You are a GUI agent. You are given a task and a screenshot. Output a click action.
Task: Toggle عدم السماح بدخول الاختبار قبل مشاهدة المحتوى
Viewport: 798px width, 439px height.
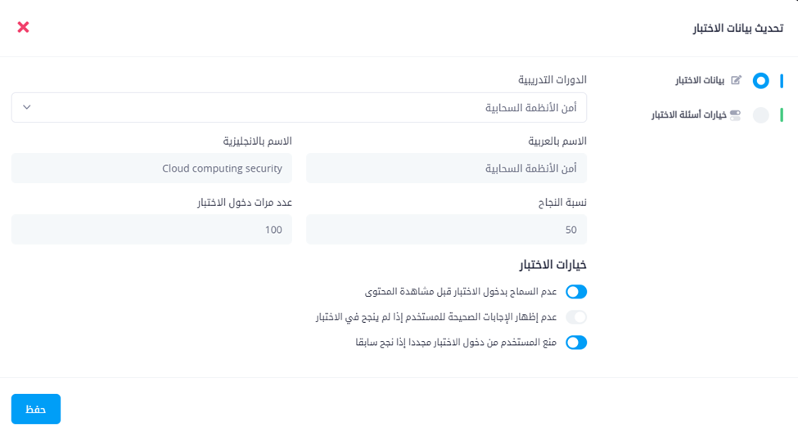(576, 292)
